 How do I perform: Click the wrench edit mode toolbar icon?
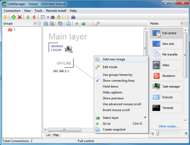coord(97,23)
